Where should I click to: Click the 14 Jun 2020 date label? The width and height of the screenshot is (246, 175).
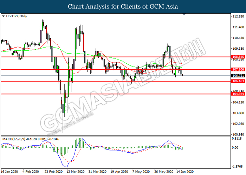(185, 172)
